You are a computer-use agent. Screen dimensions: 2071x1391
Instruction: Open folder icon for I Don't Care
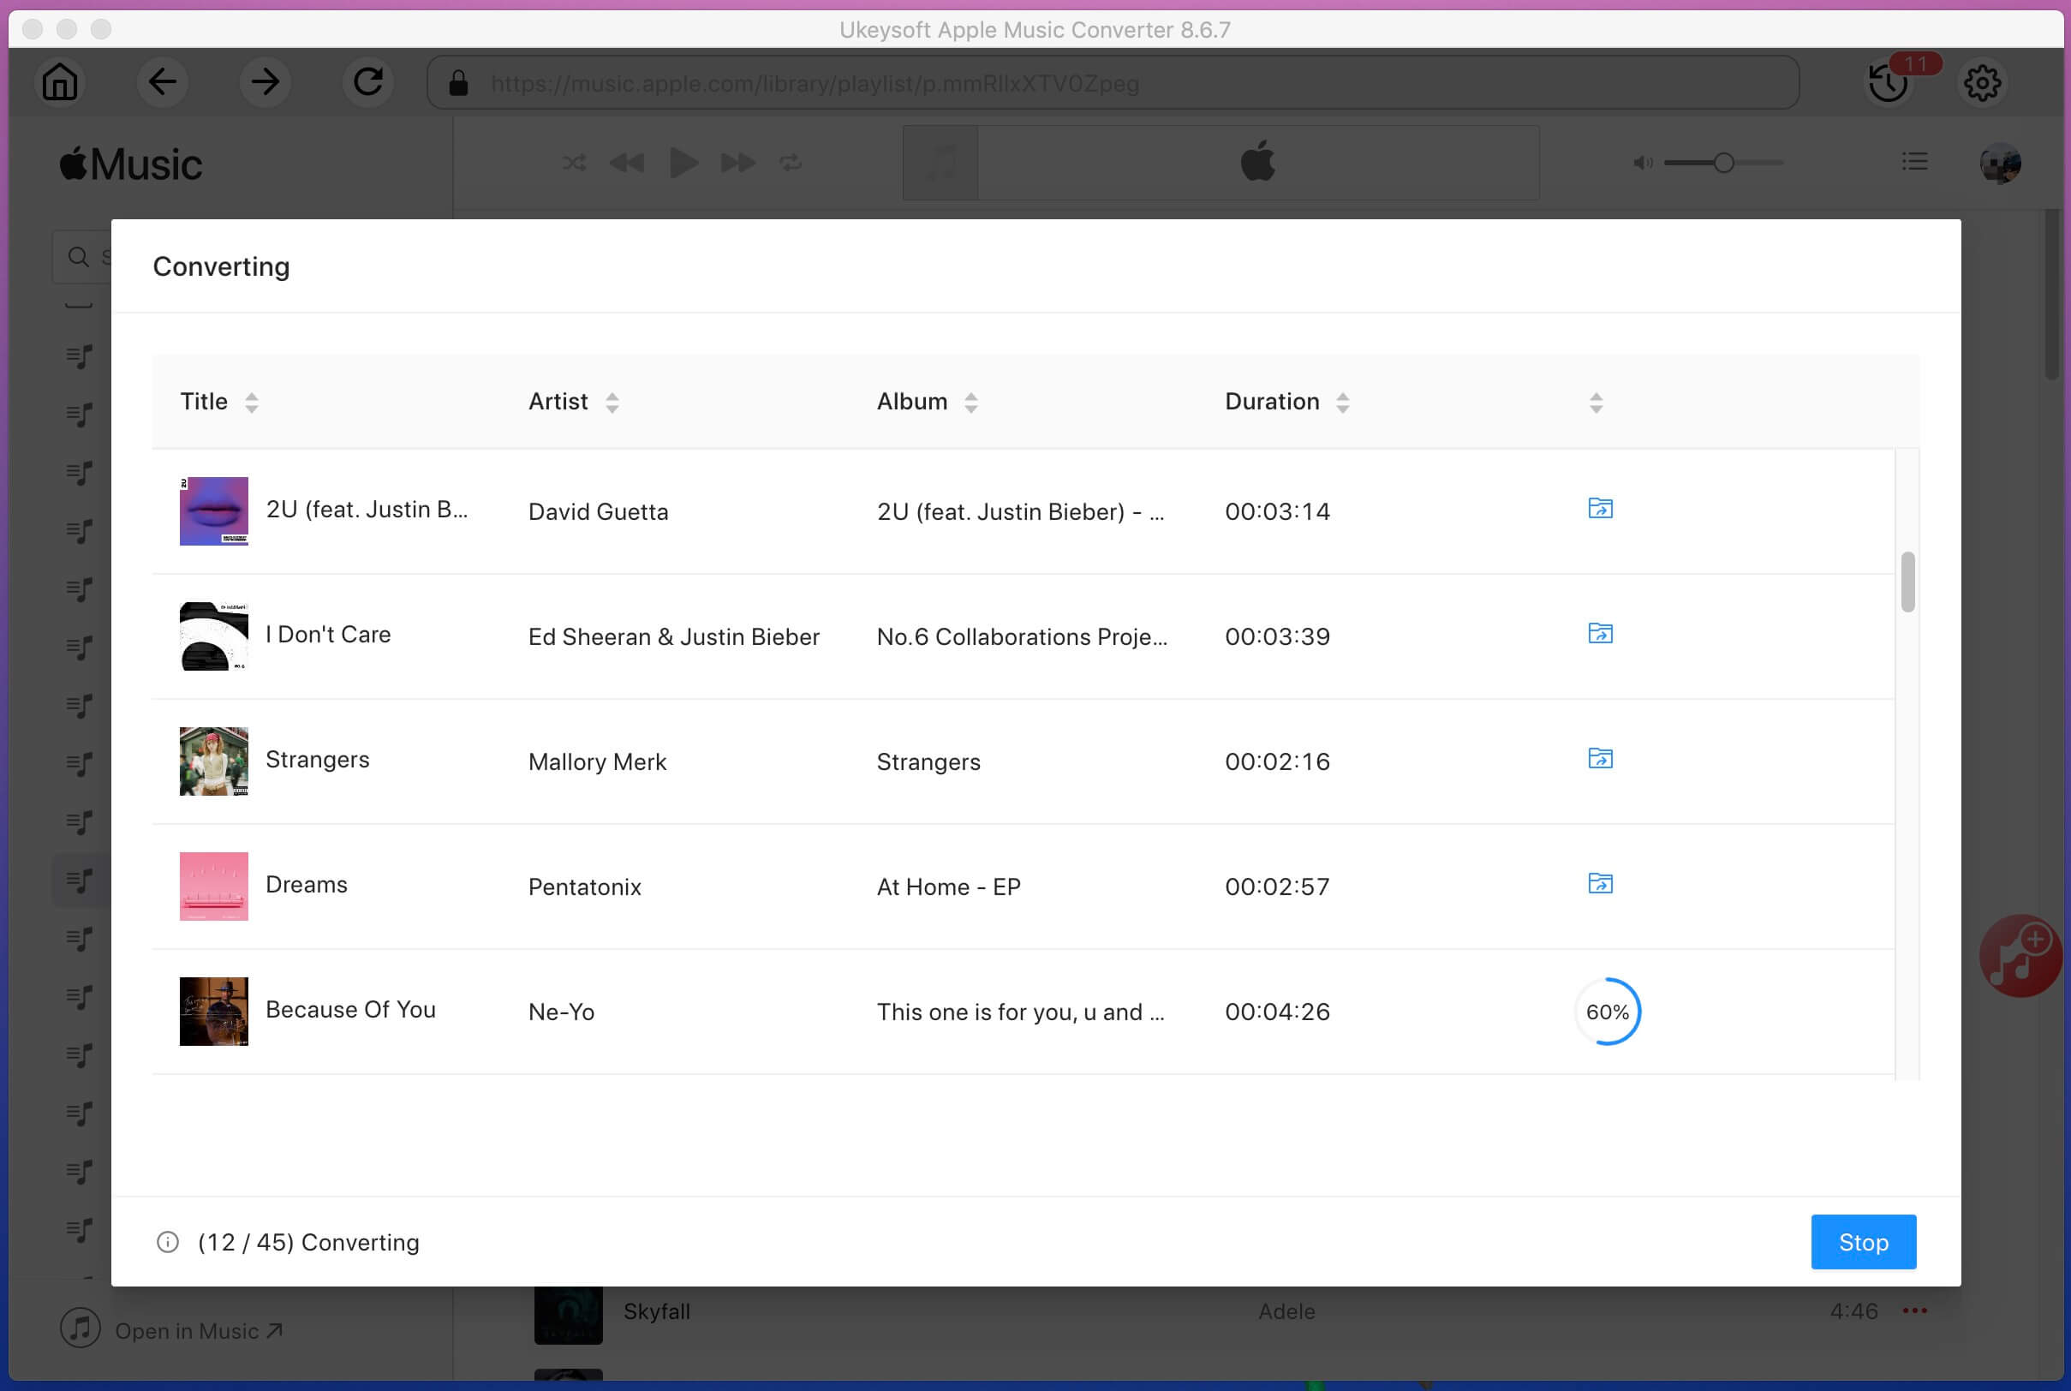click(1599, 634)
